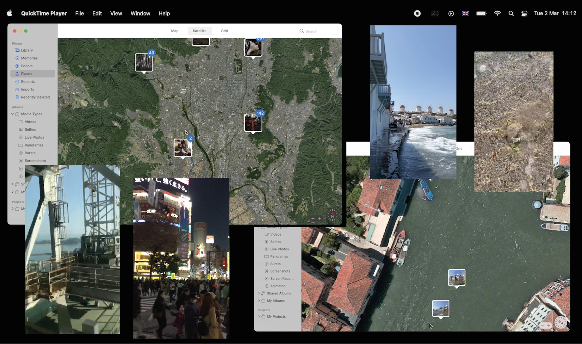Click the Imports sidebar icon
582x344 pixels.
[x=17, y=89]
